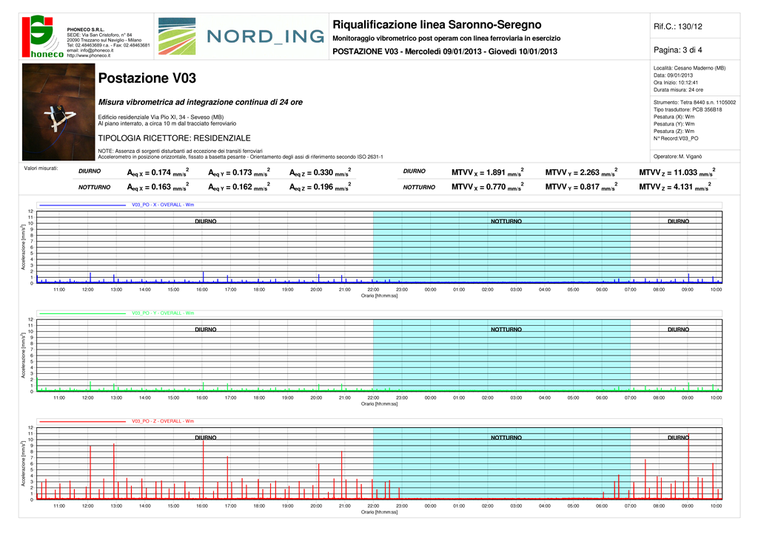Click "Località: Cesano Maderno (MB)"
Viewport: 758px width, 535px height.
689,68
